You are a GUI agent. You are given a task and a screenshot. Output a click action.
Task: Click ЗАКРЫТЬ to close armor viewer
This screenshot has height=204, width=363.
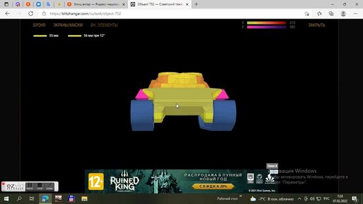click(316, 25)
